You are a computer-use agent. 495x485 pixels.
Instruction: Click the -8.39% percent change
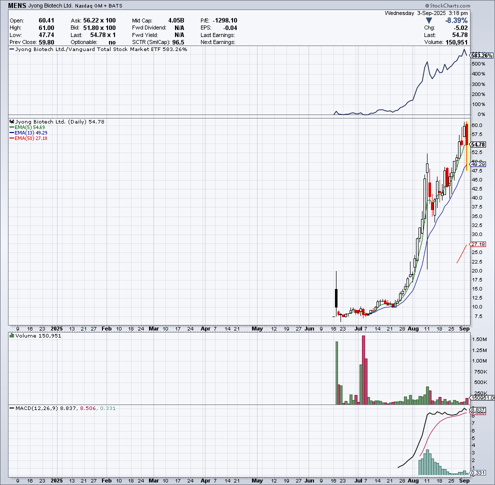456,20
